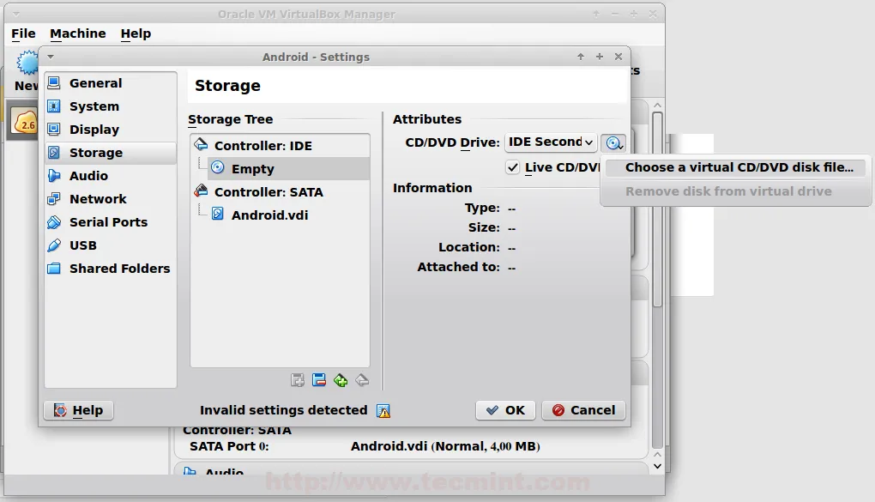Toggle the Live CD/DVD checkbox
The height and width of the screenshot is (502, 875).
513,167
